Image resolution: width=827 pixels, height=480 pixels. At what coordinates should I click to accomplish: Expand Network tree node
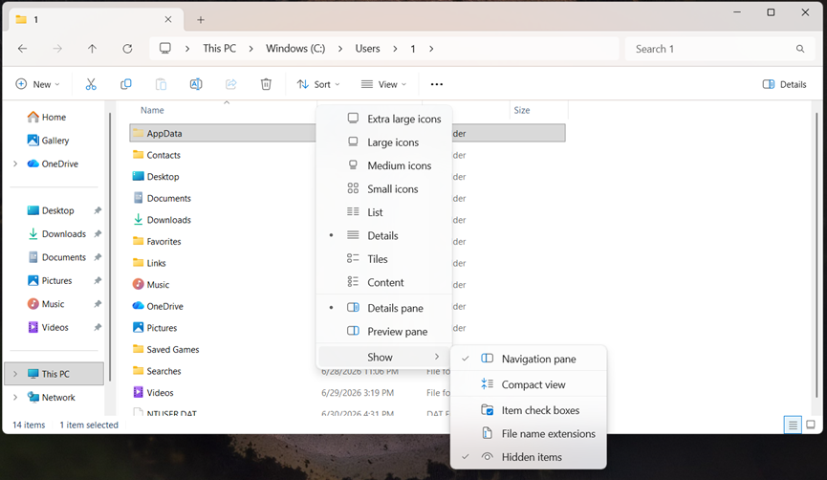click(x=15, y=397)
